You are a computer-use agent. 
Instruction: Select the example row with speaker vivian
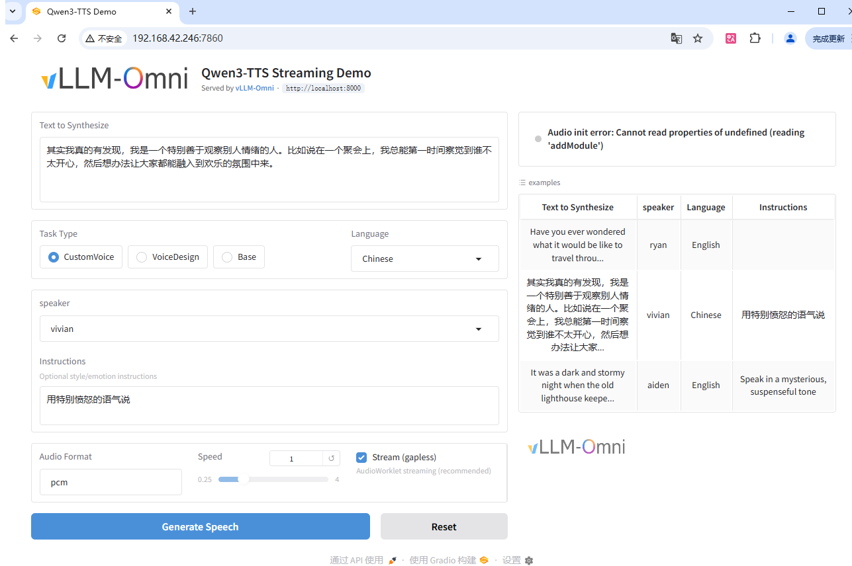point(677,315)
